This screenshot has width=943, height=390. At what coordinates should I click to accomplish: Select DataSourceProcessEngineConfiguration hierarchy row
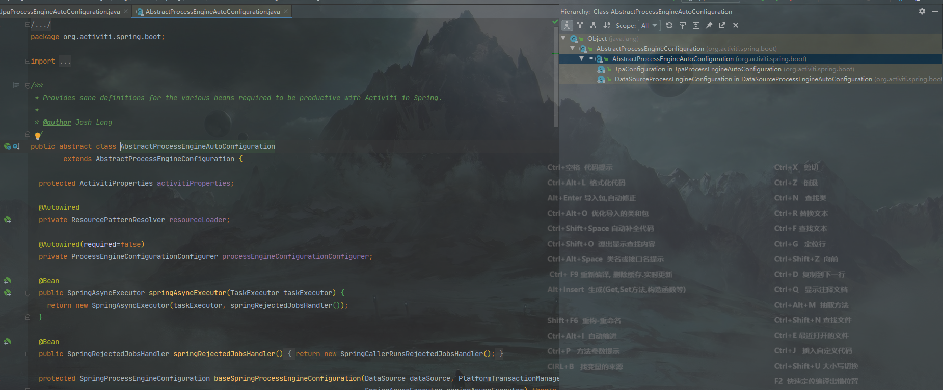pyautogui.click(x=751, y=79)
